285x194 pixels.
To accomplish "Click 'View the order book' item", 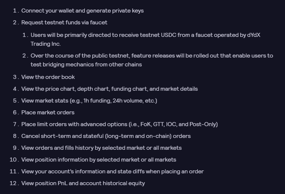I will coord(48,77).
